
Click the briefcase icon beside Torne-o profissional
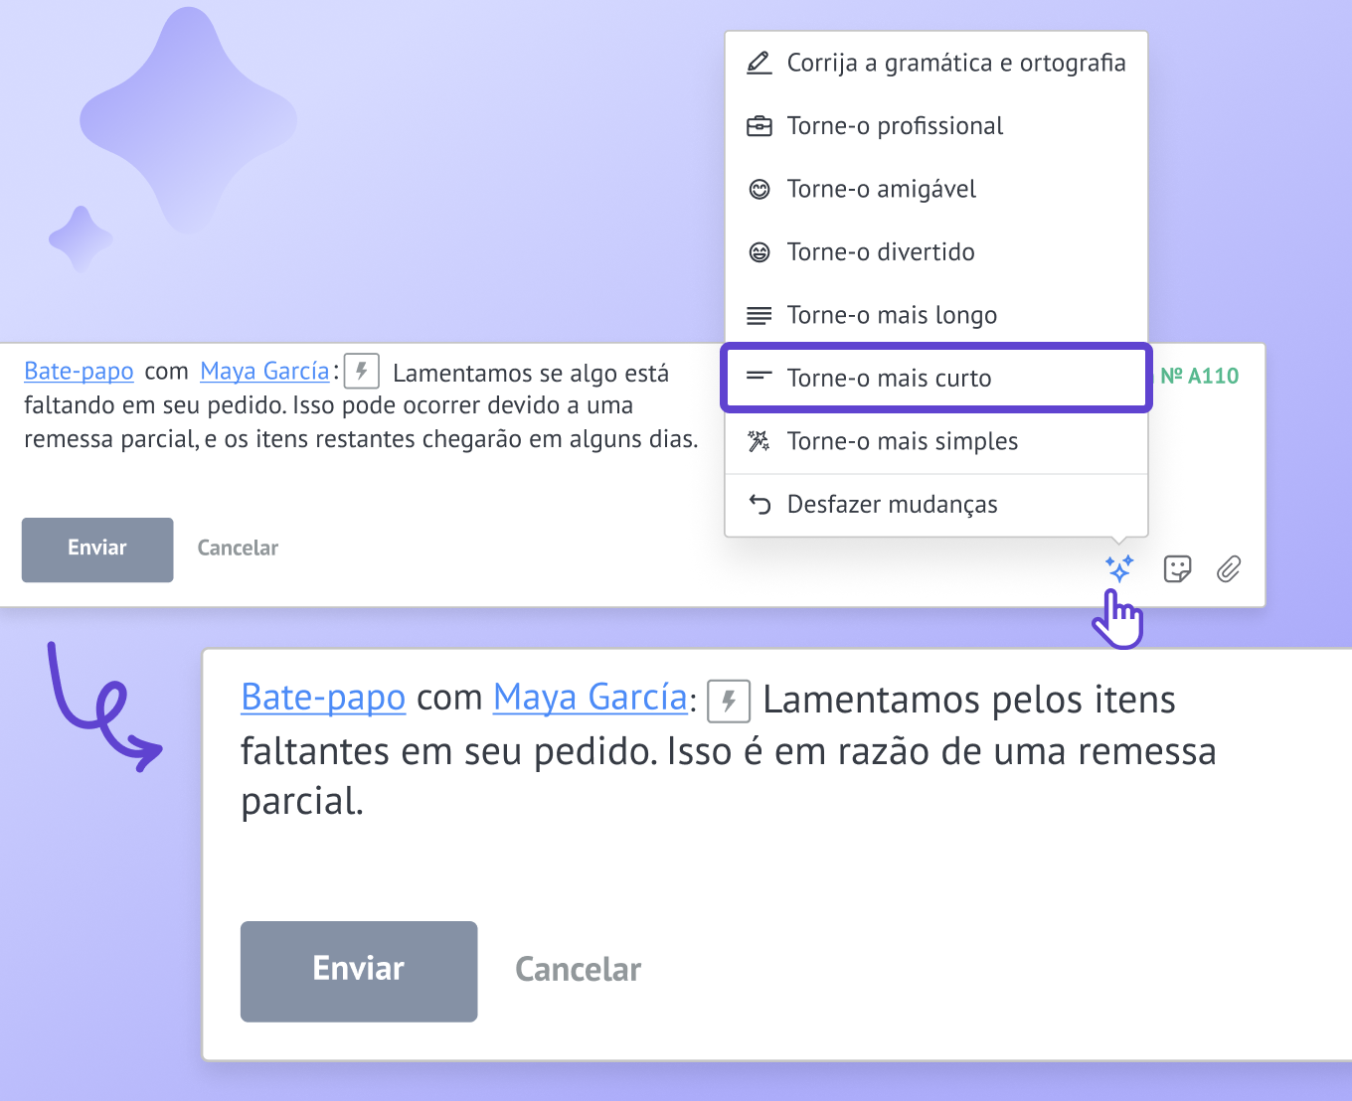[760, 126]
